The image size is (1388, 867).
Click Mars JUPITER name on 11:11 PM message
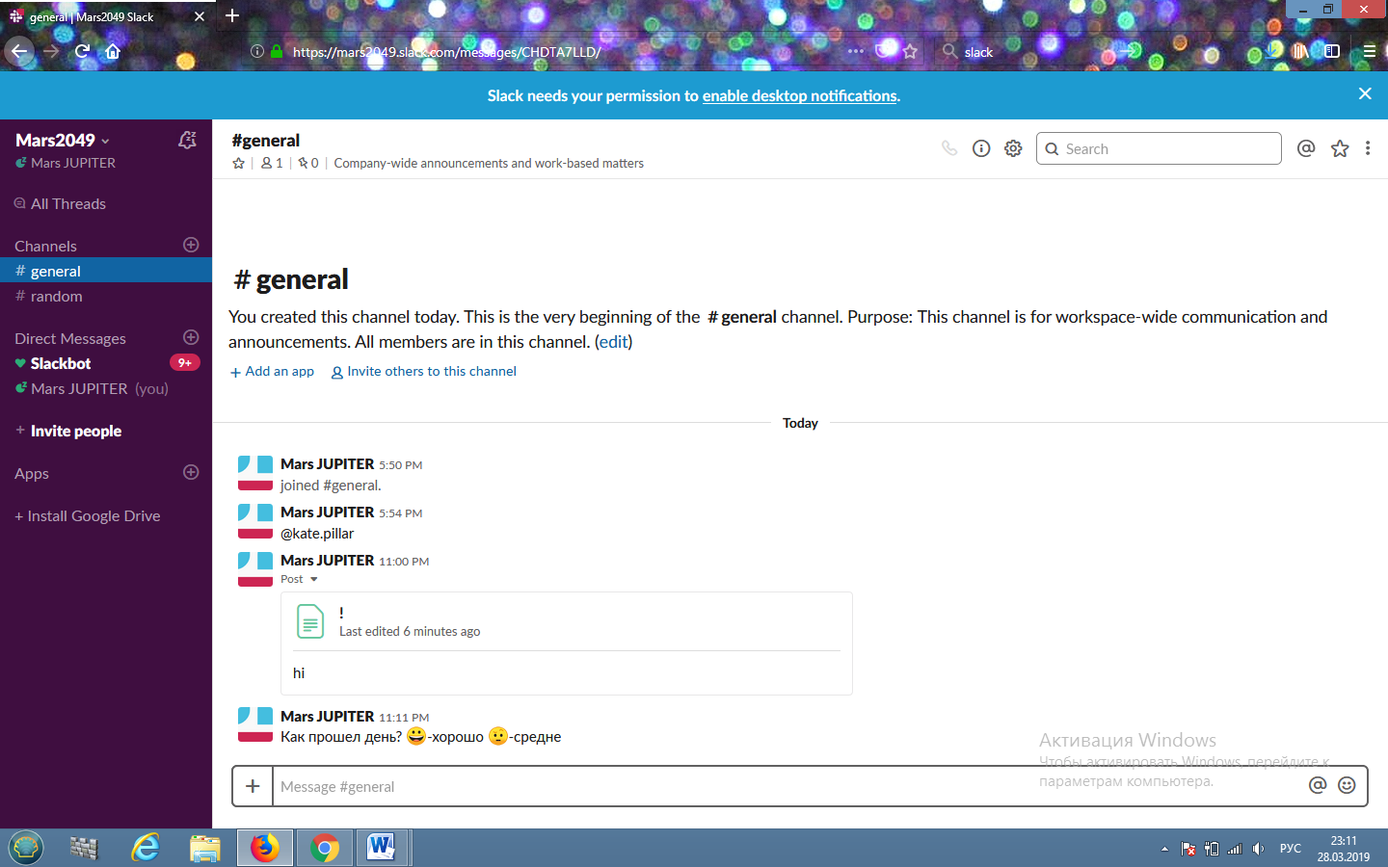click(x=327, y=716)
